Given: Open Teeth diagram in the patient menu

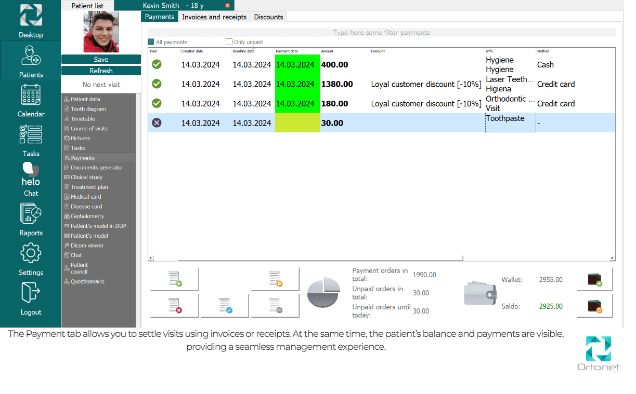Looking at the screenshot, I should coord(88,109).
